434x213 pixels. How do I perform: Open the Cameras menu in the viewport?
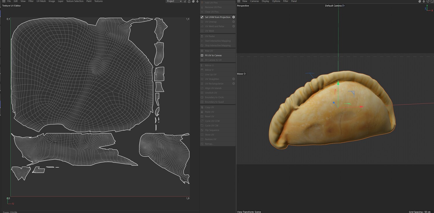254,1
